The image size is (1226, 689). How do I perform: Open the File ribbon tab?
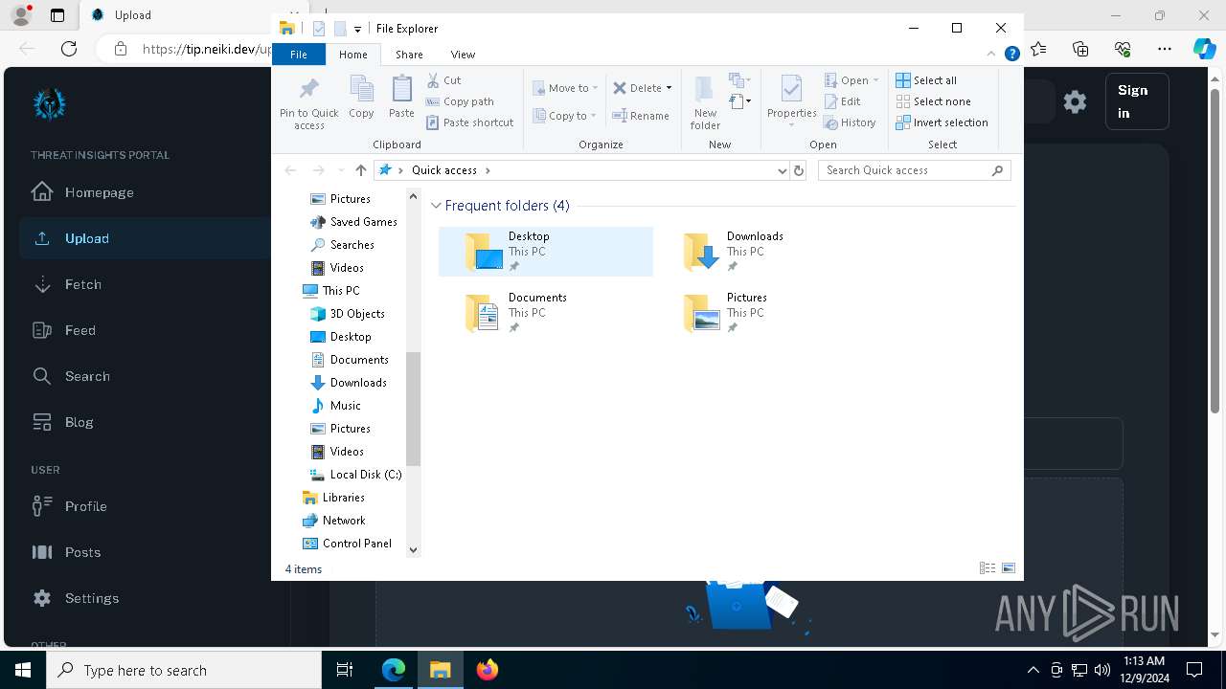tap(299, 55)
